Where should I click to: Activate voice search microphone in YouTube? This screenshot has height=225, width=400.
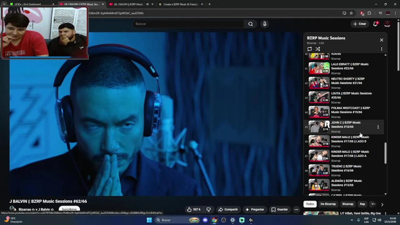tap(265, 24)
